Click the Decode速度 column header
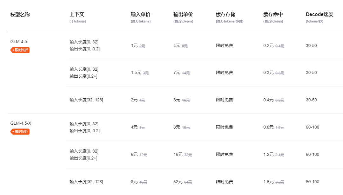Viewport: 343px width, 195px height. click(x=319, y=15)
